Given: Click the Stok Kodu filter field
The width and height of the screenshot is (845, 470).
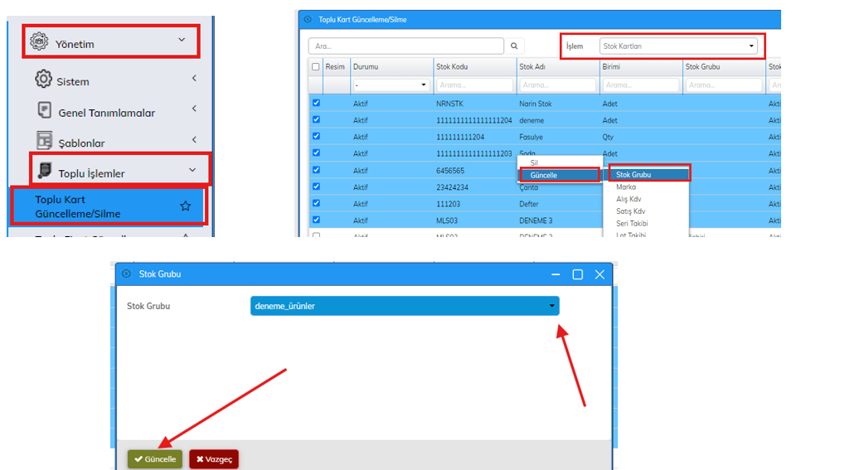Looking at the screenshot, I should [473, 85].
